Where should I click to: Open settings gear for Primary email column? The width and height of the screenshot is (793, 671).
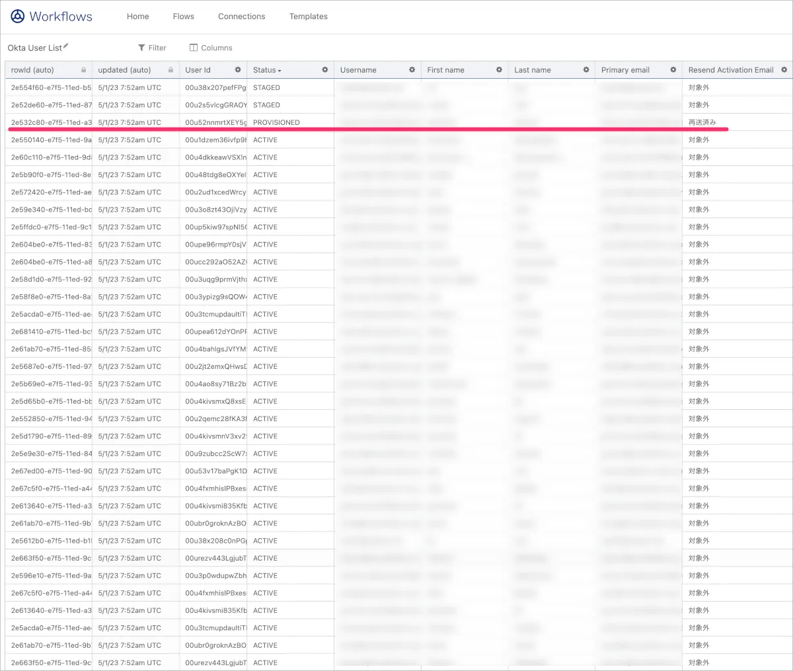(673, 69)
